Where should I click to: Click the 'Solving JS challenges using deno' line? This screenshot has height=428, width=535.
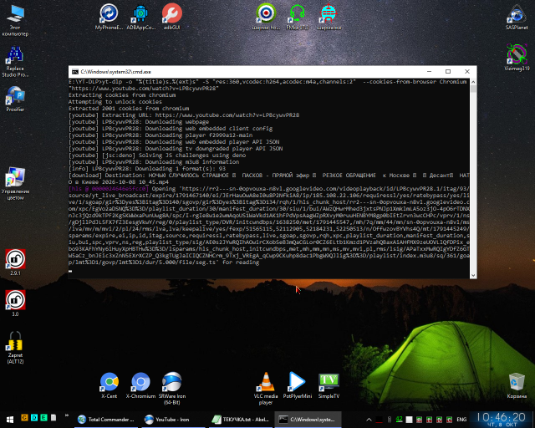pos(157,155)
